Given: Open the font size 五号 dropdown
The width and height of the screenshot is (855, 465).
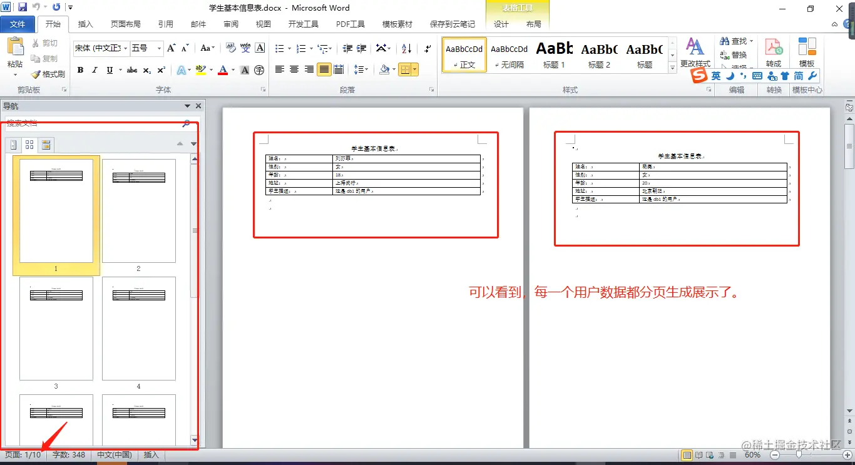Looking at the screenshot, I should [x=159, y=48].
